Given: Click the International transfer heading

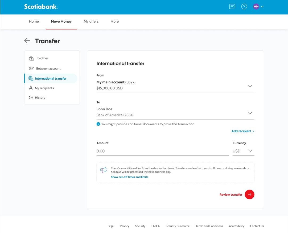Looking at the screenshot, I should click(x=121, y=63).
